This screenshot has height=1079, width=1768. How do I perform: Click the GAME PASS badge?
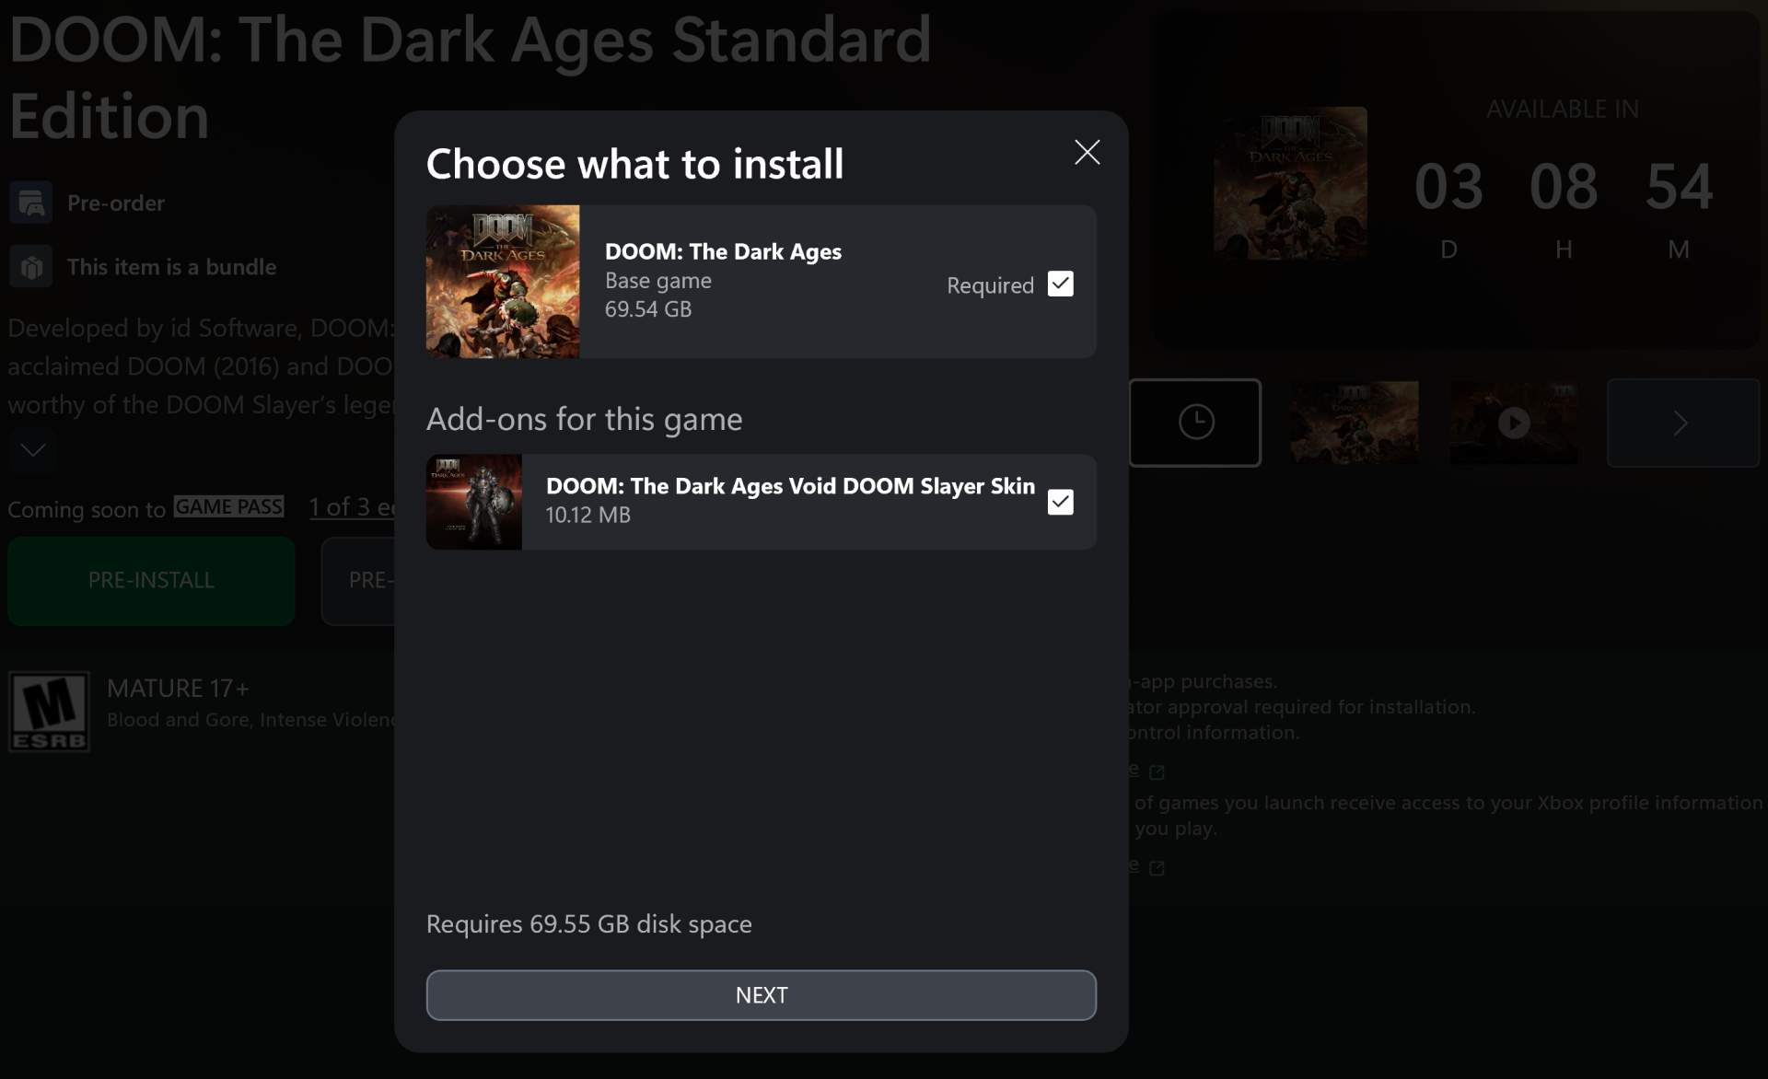pos(228,507)
